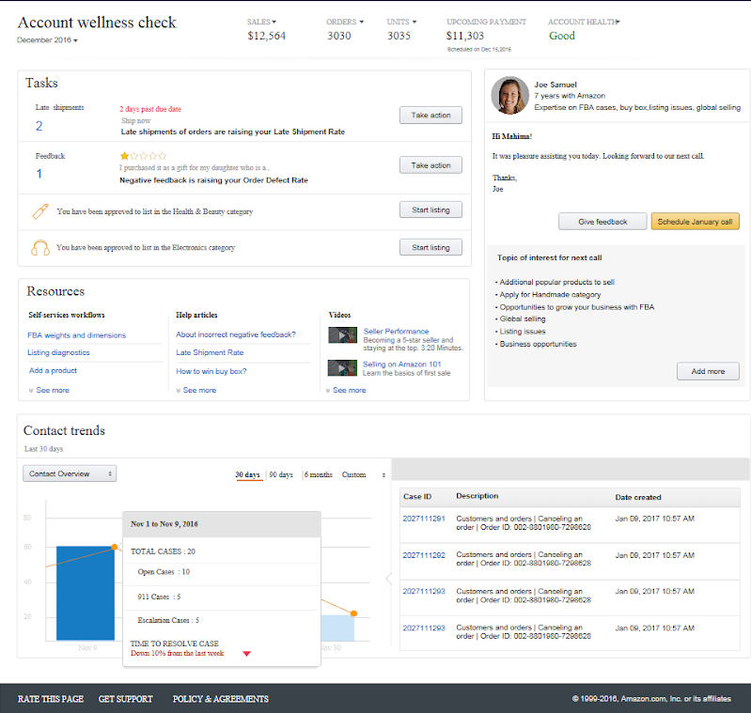
Task: Click GET SUPPORT in footer
Action: [126, 699]
